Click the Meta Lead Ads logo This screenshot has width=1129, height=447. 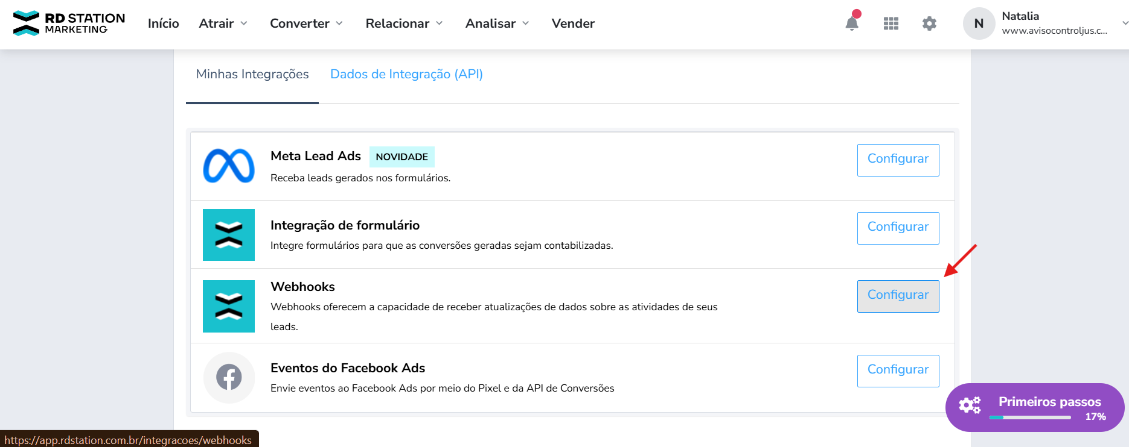(229, 166)
